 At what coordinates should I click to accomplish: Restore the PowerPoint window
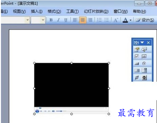click(150, 4)
